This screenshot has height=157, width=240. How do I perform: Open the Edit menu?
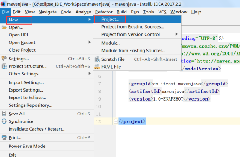(16, 12)
